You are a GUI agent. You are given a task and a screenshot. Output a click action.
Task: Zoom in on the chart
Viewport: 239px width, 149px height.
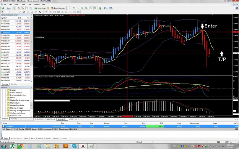click(82, 8)
